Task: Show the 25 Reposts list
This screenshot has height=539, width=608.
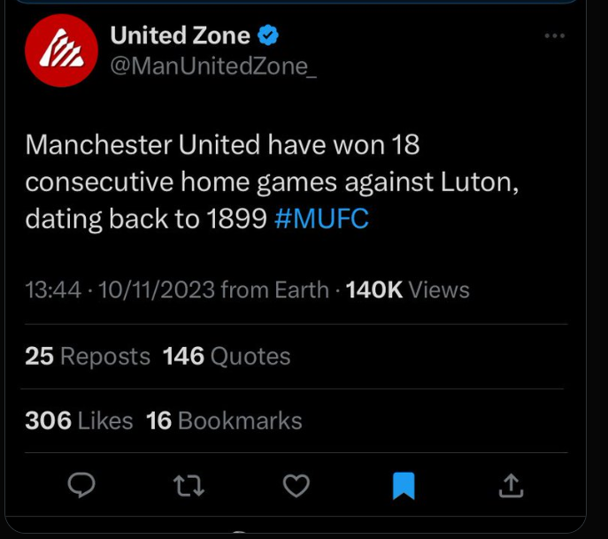Action: [88, 356]
